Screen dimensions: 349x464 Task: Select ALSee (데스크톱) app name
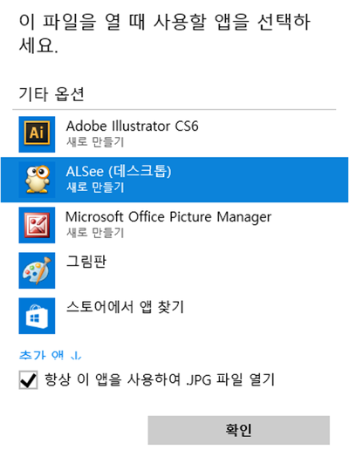[x=119, y=171]
